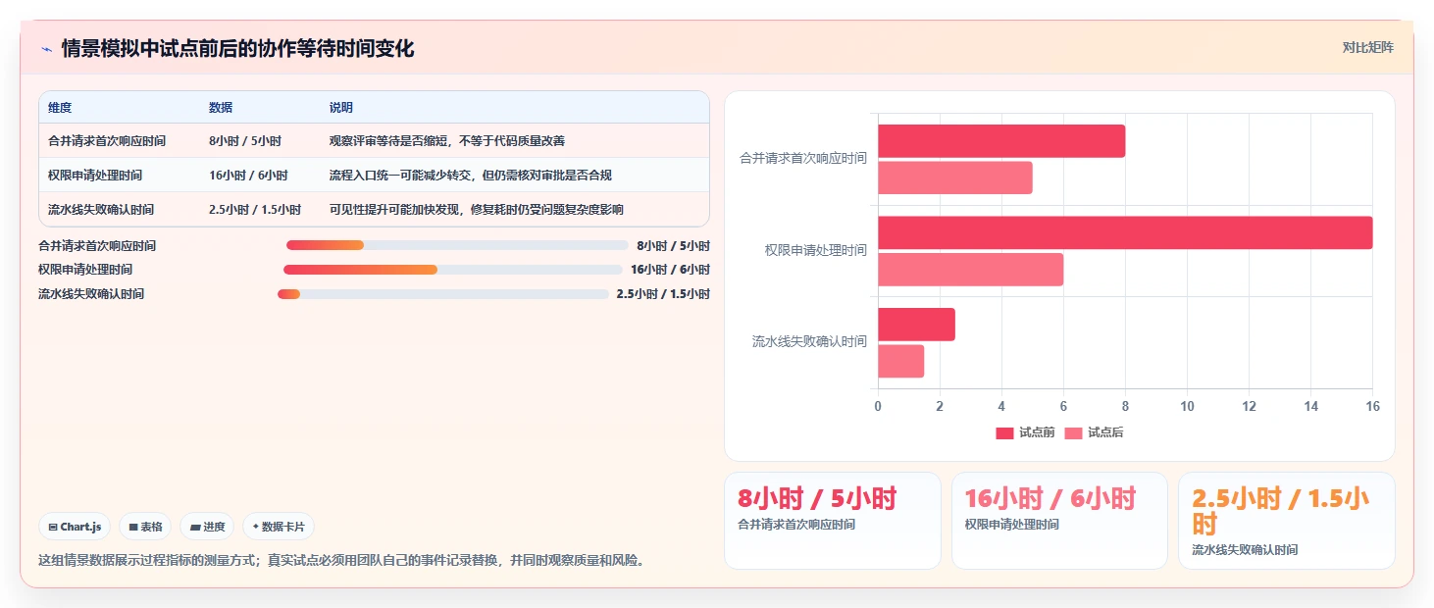1434x608 pixels.
Task: Click the 流水线失败确认时间 progress bar
Action: (x=443, y=293)
